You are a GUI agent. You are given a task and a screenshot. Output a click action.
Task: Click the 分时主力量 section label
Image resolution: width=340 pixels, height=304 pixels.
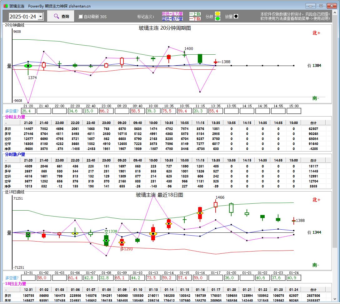click(x=15, y=117)
